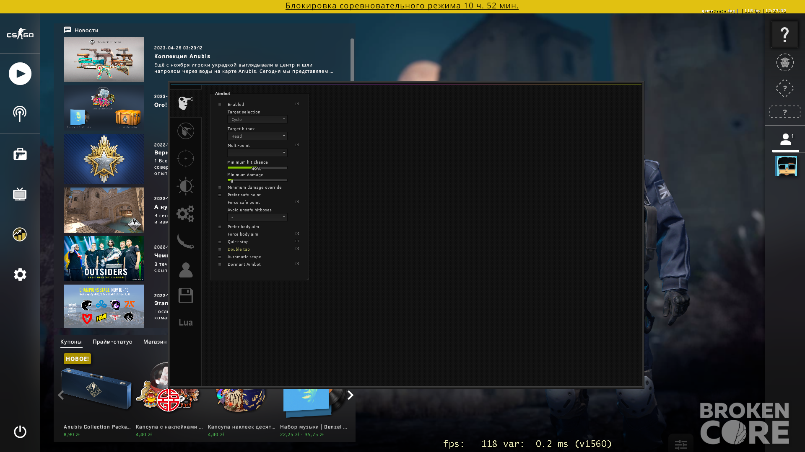Click the power quit icon
The width and height of the screenshot is (805, 452).
(20, 431)
